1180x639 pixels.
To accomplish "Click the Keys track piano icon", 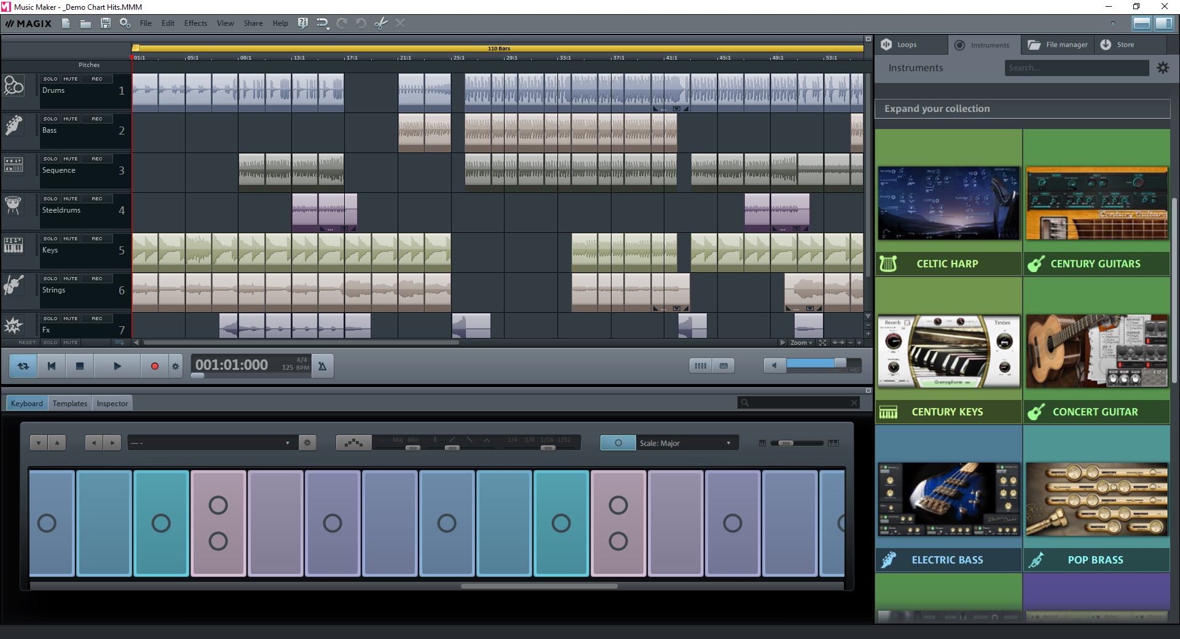I will (14, 245).
